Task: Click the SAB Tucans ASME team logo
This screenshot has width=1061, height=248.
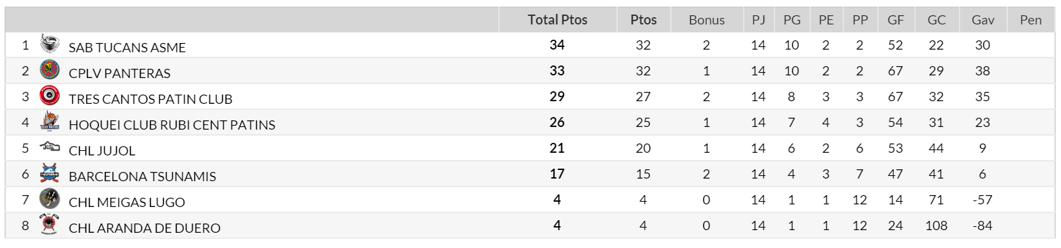Action: pos(50,44)
